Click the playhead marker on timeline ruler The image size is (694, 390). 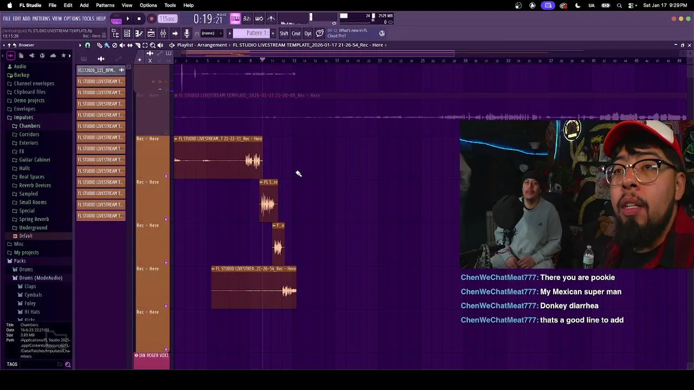(262, 60)
